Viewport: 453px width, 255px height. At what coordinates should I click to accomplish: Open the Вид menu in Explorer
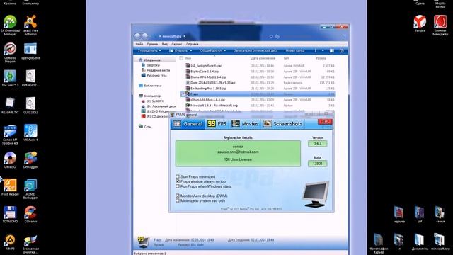[165, 44]
